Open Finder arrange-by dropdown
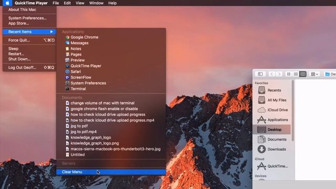This screenshot has height=189, width=336. 314,74
